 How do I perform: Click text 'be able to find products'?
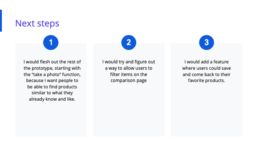52,87
